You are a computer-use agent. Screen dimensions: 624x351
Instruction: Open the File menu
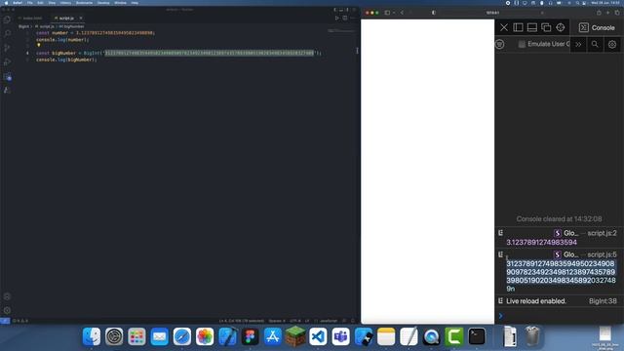point(30,3)
